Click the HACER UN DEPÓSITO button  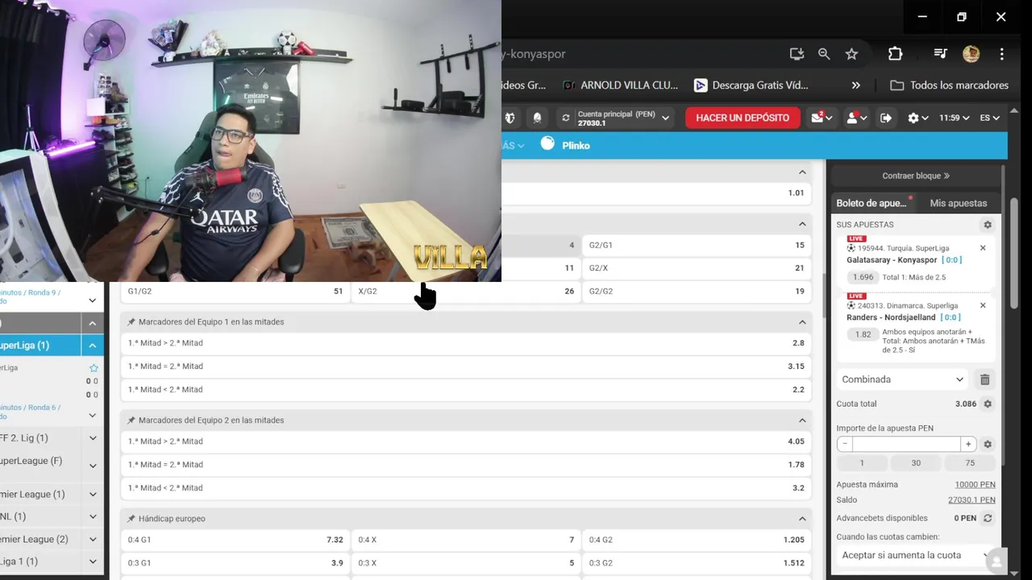[743, 118]
